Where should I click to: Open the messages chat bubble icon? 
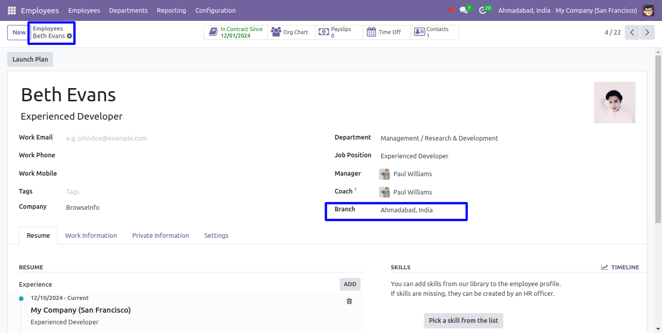click(464, 10)
